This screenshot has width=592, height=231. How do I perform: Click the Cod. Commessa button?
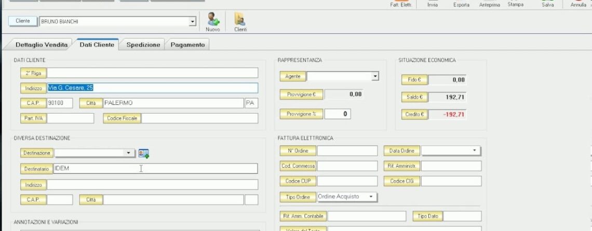pyautogui.click(x=298, y=166)
